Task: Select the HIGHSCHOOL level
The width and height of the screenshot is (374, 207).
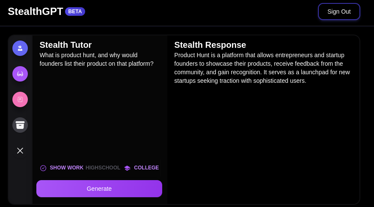Action: click(103, 168)
